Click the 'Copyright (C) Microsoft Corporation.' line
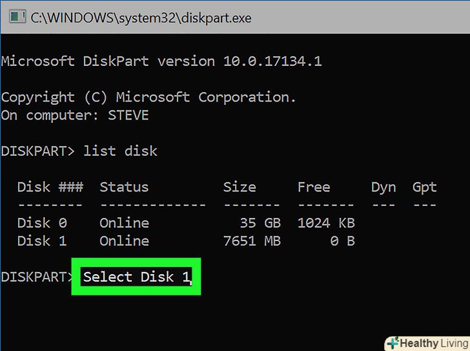Viewport: 470px width, 351px height. click(x=148, y=98)
